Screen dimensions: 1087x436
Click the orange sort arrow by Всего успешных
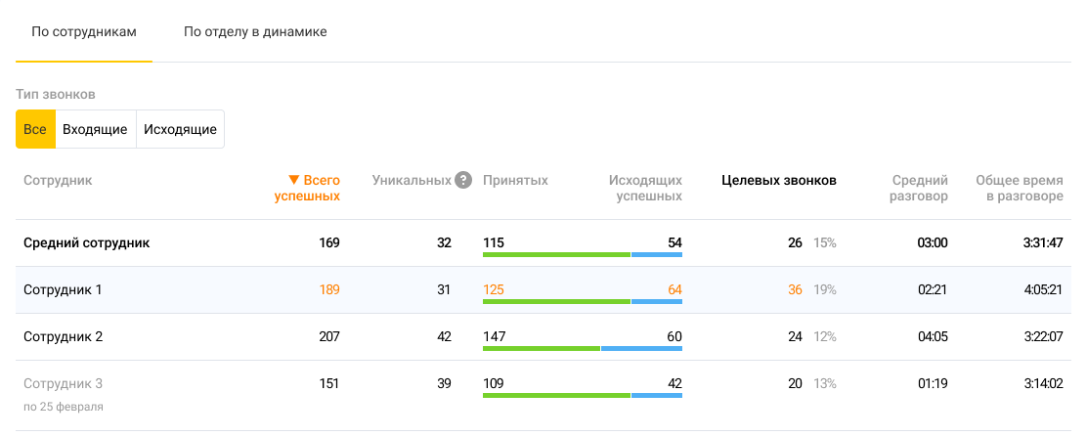point(293,181)
